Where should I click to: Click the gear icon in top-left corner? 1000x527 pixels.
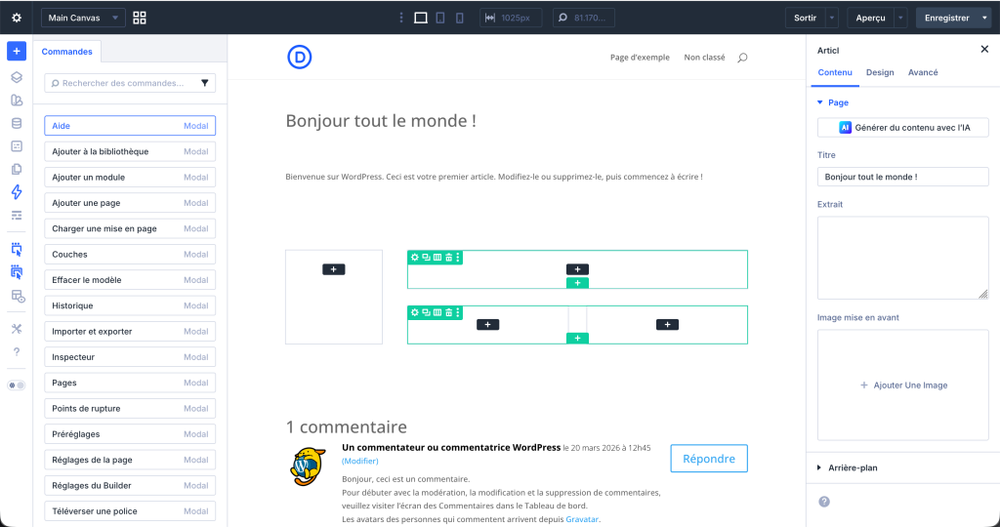click(17, 18)
